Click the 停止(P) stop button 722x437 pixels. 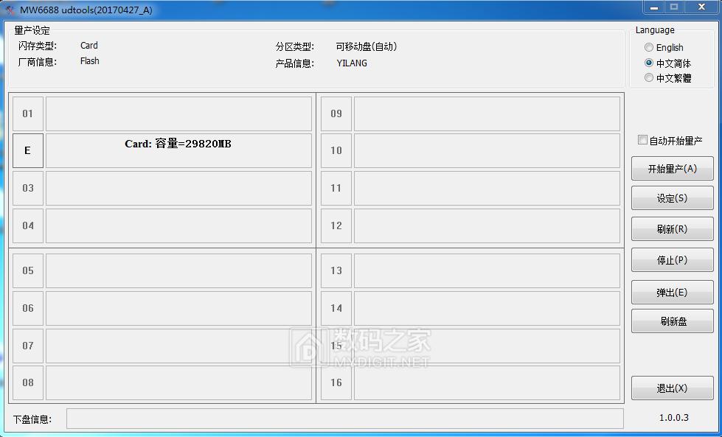click(x=672, y=260)
